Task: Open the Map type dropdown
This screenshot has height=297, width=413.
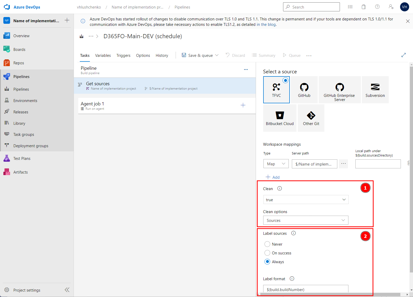Action: 276,164
